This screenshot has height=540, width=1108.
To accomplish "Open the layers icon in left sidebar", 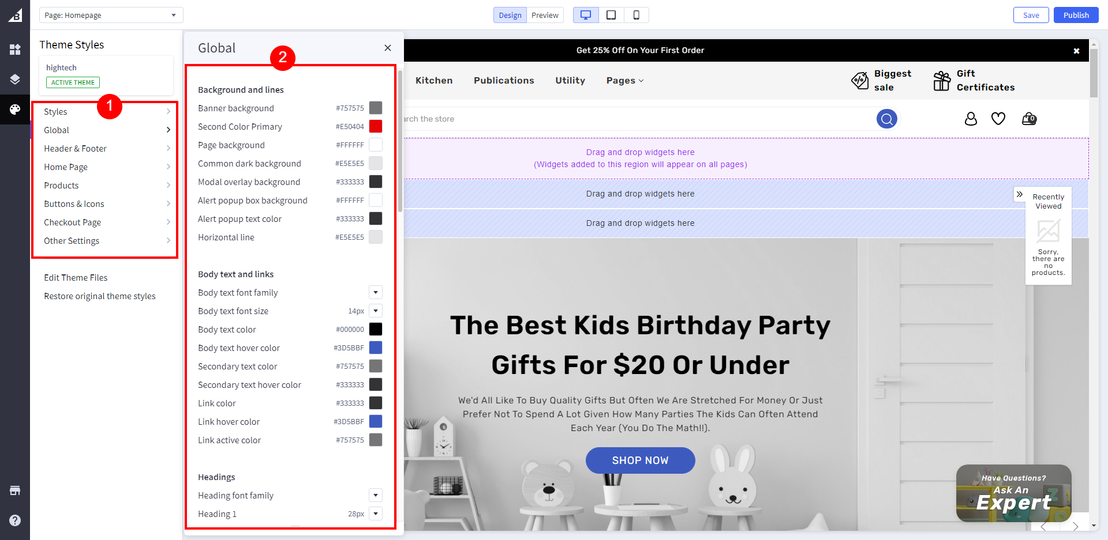I will pyautogui.click(x=15, y=80).
